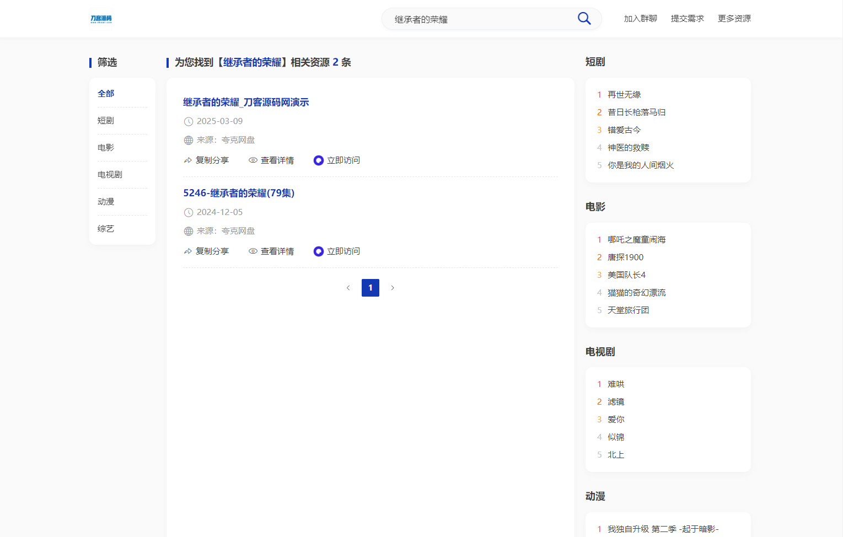Click the 加入群聊 menu item
Image resolution: width=843 pixels, height=537 pixels.
click(x=640, y=18)
